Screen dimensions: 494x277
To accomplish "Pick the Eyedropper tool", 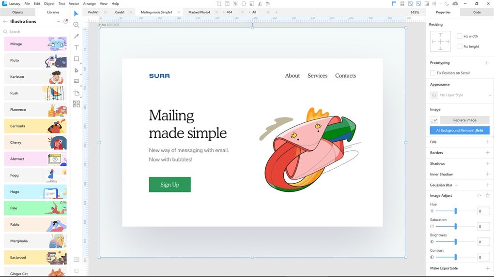I will click(x=76, y=36).
